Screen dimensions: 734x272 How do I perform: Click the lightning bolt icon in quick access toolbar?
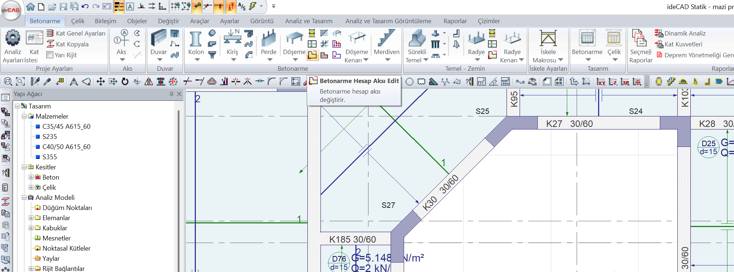[x=252, y=6]
